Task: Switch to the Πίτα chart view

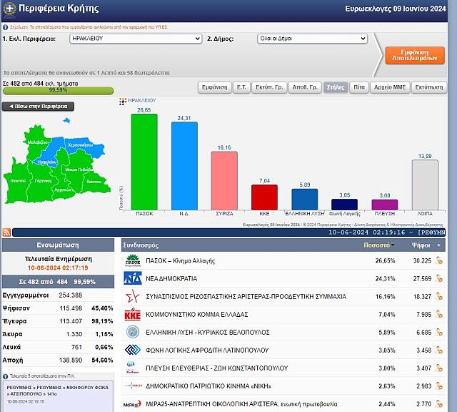Action: pyautogui.click(x=360, y=87)
